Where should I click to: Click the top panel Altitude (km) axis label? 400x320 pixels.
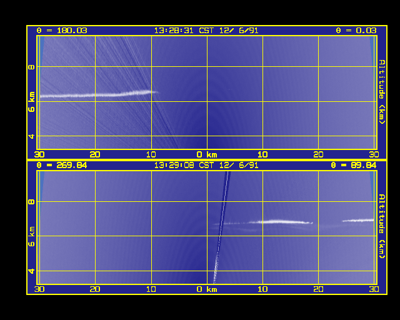(x=382, y=92)
